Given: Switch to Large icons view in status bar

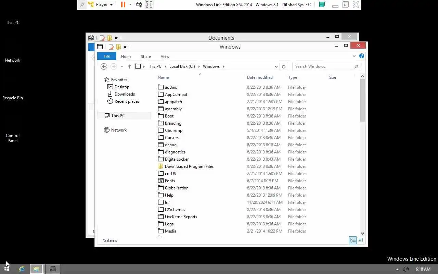Looking at the screenshot, I should coord(360,240).
